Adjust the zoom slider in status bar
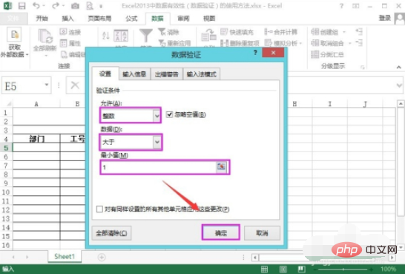This screenshot has width=405, height=274. 343,269
